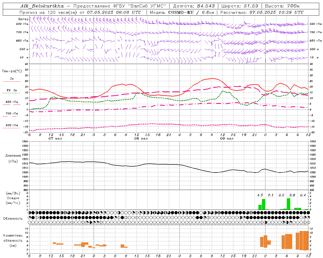Select the 2м temperature legend entry
Viewport: 323px width, 258px height.
pos(12,79)
